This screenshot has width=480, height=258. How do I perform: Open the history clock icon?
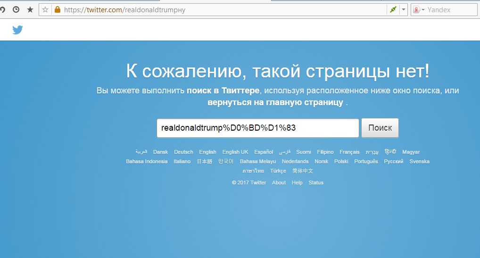(16, 10)
